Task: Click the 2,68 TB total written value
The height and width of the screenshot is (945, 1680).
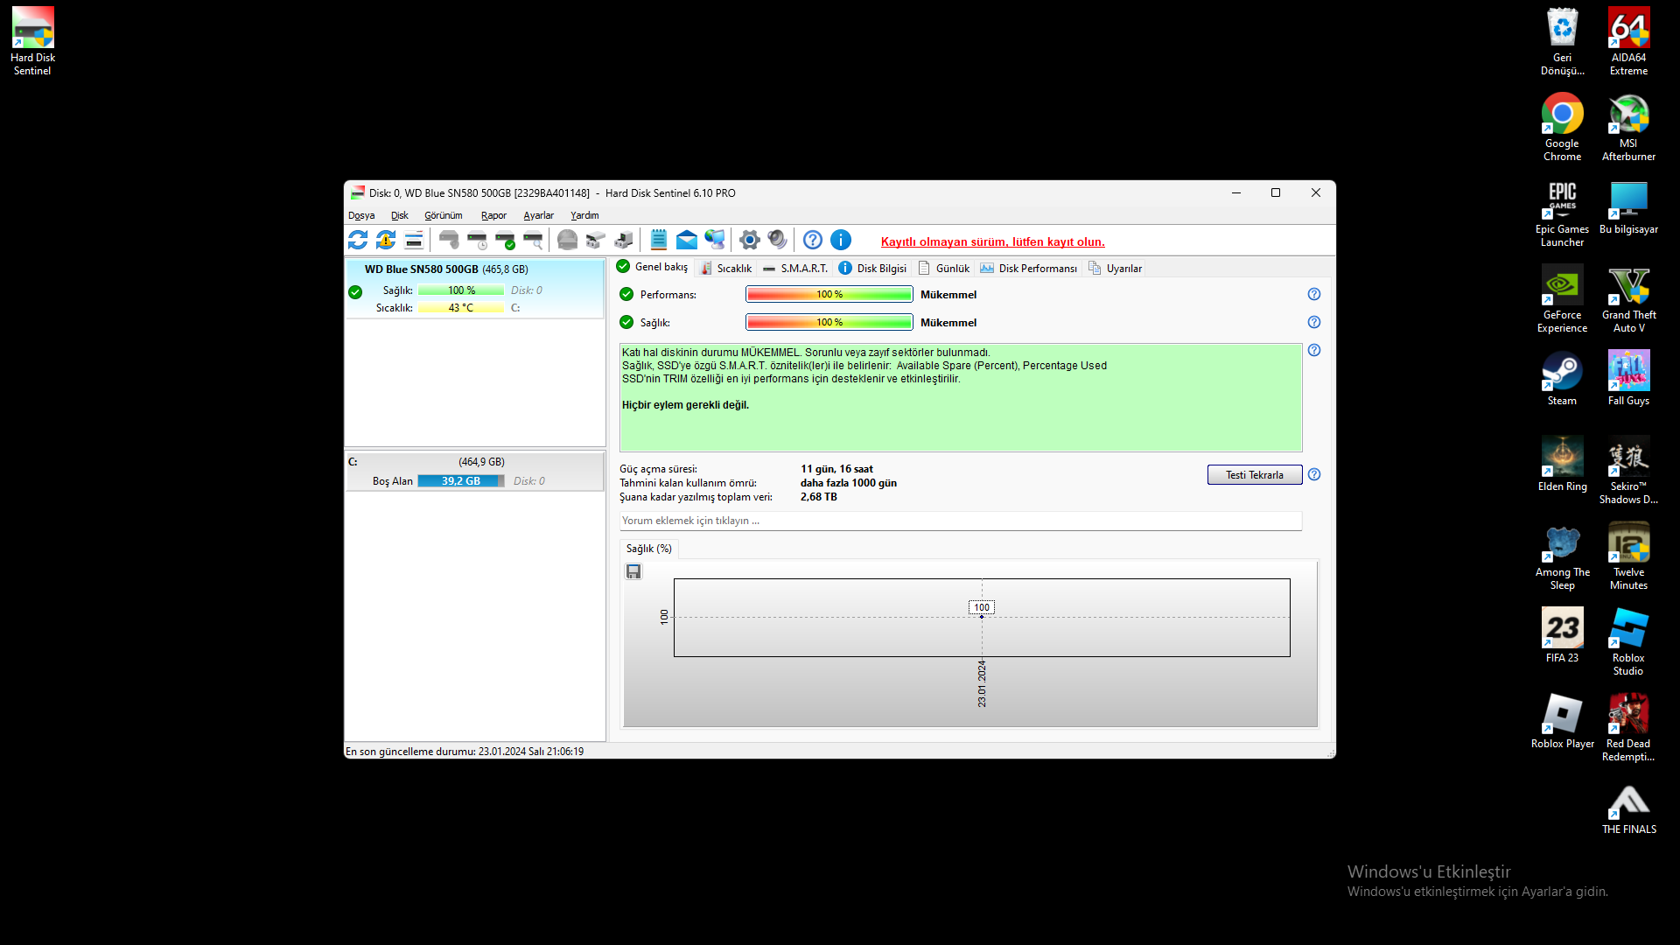Action: click(819, 497)
